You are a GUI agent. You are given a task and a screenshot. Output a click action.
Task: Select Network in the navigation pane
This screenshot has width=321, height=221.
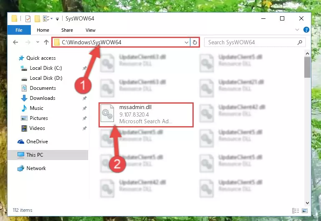[36, 168]
